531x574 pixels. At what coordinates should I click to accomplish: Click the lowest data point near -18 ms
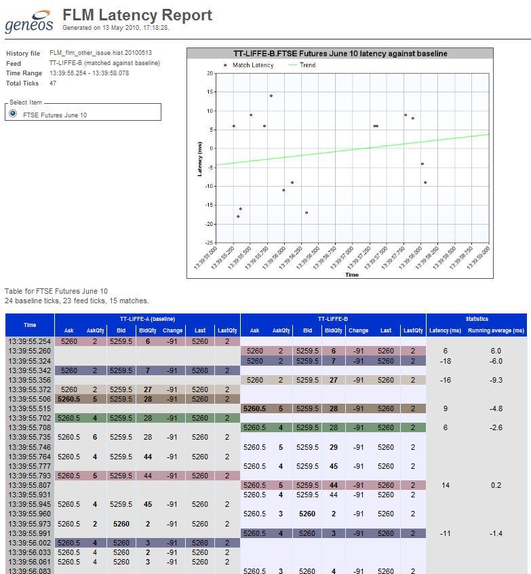pyautogui.click(x=238, y=216)
